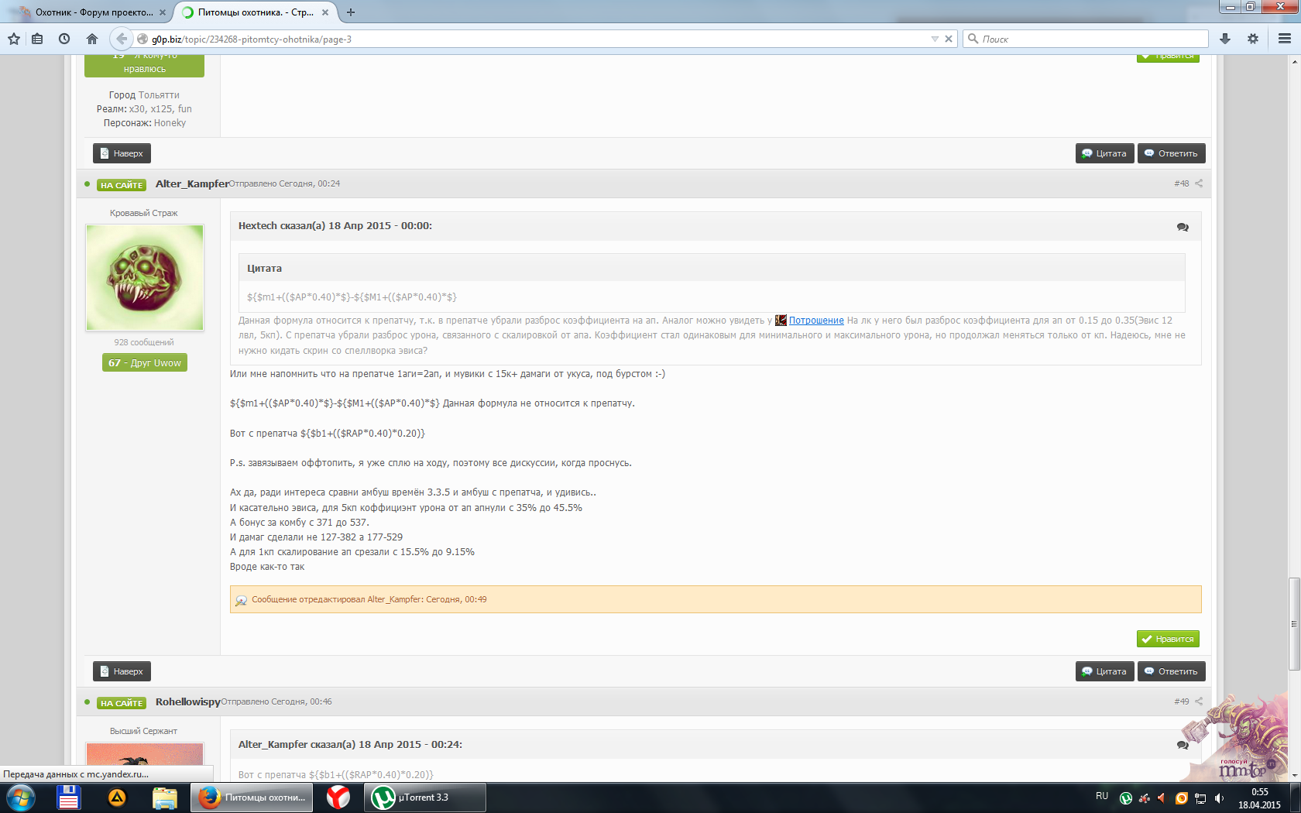Click the RU keyboard language indicator

pos(1102,796)
